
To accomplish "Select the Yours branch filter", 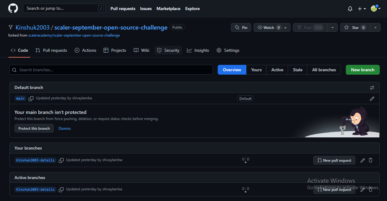I will pyautogui.click(x=256, y=70).
